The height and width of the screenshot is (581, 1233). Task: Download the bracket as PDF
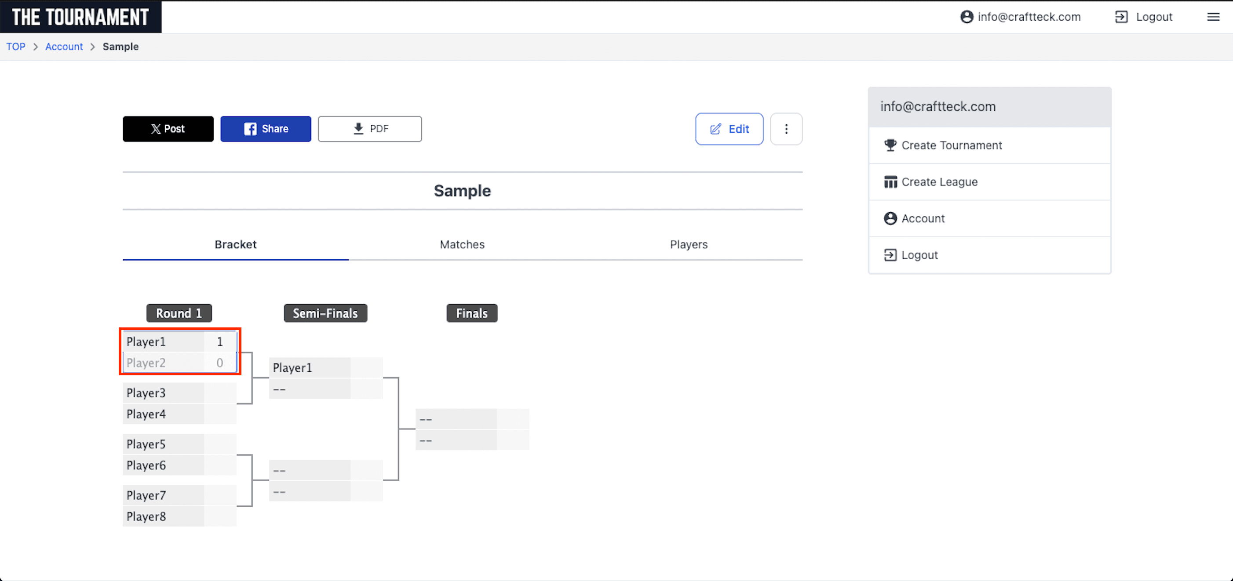[369, 129]
